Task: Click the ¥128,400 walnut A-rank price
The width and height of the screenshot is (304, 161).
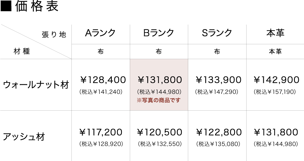Action: coord(103,80)
